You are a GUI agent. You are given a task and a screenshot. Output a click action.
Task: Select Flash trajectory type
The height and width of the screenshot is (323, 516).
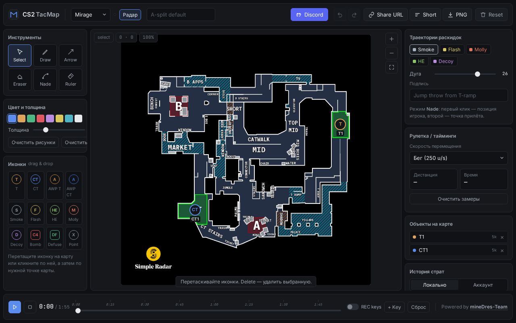click(x=451, y=50)
